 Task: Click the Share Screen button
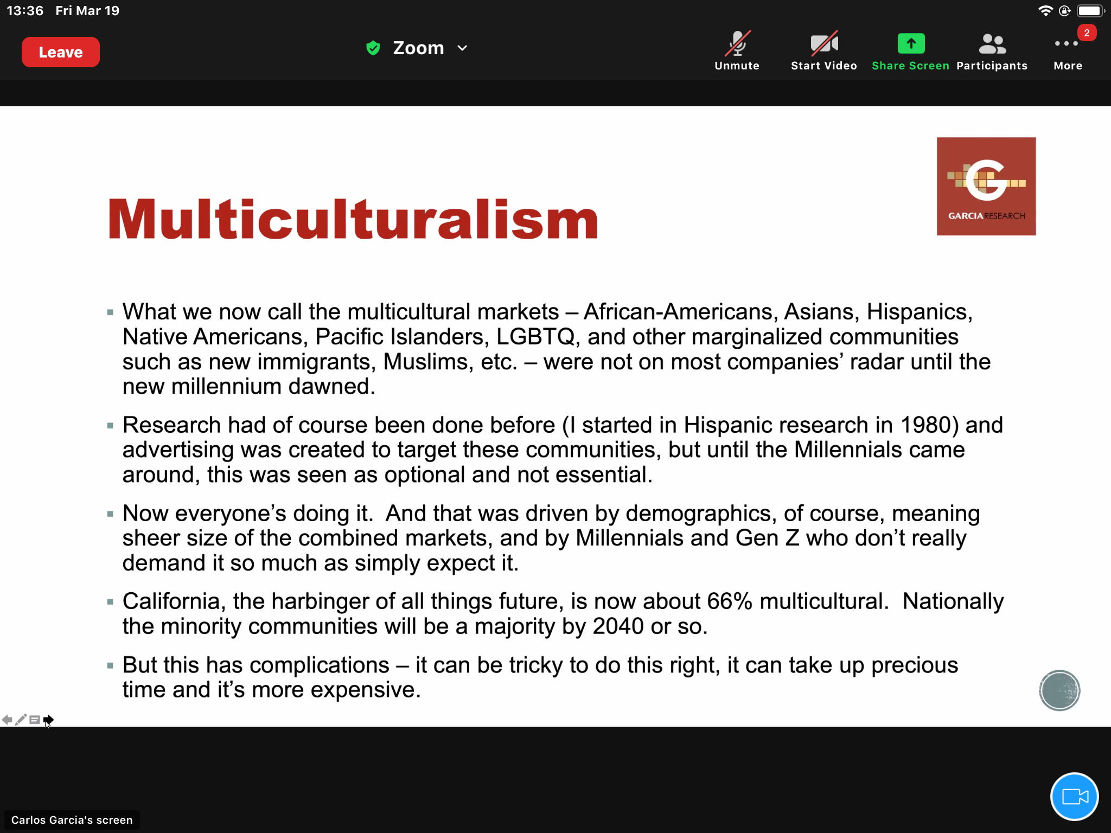910,51
